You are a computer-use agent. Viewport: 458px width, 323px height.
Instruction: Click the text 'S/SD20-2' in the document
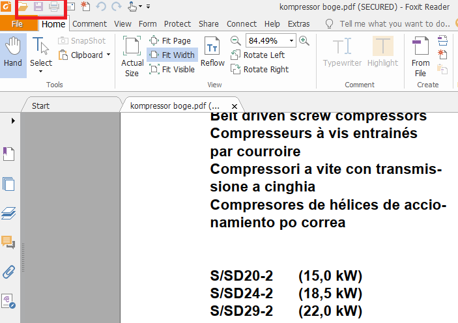pos(242,275)
